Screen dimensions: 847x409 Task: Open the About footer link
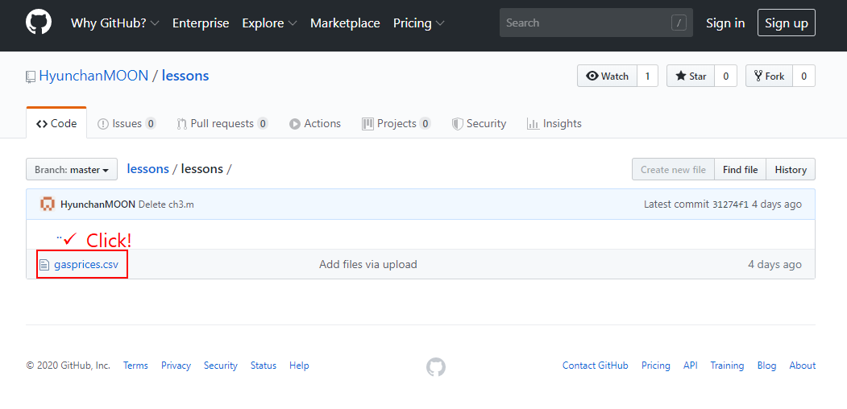802,366
